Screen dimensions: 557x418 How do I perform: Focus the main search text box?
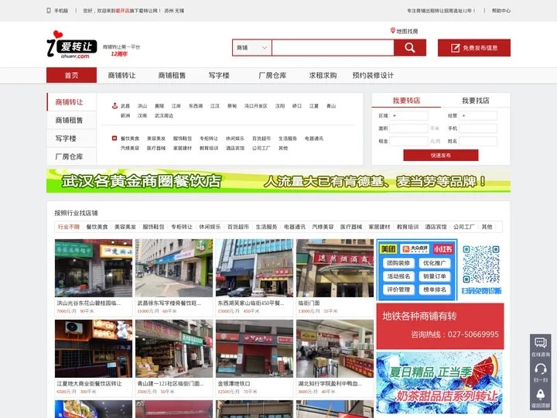point(333,48)
